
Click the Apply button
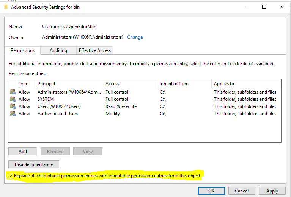pos(272,191)
